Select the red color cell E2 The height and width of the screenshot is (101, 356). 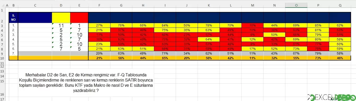pos(79,18)
